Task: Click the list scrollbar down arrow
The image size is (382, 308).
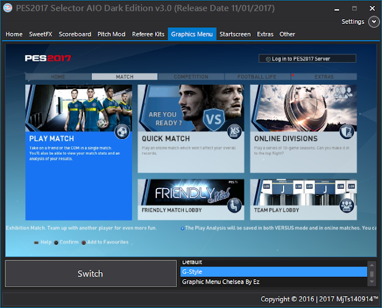Action: 372,282
